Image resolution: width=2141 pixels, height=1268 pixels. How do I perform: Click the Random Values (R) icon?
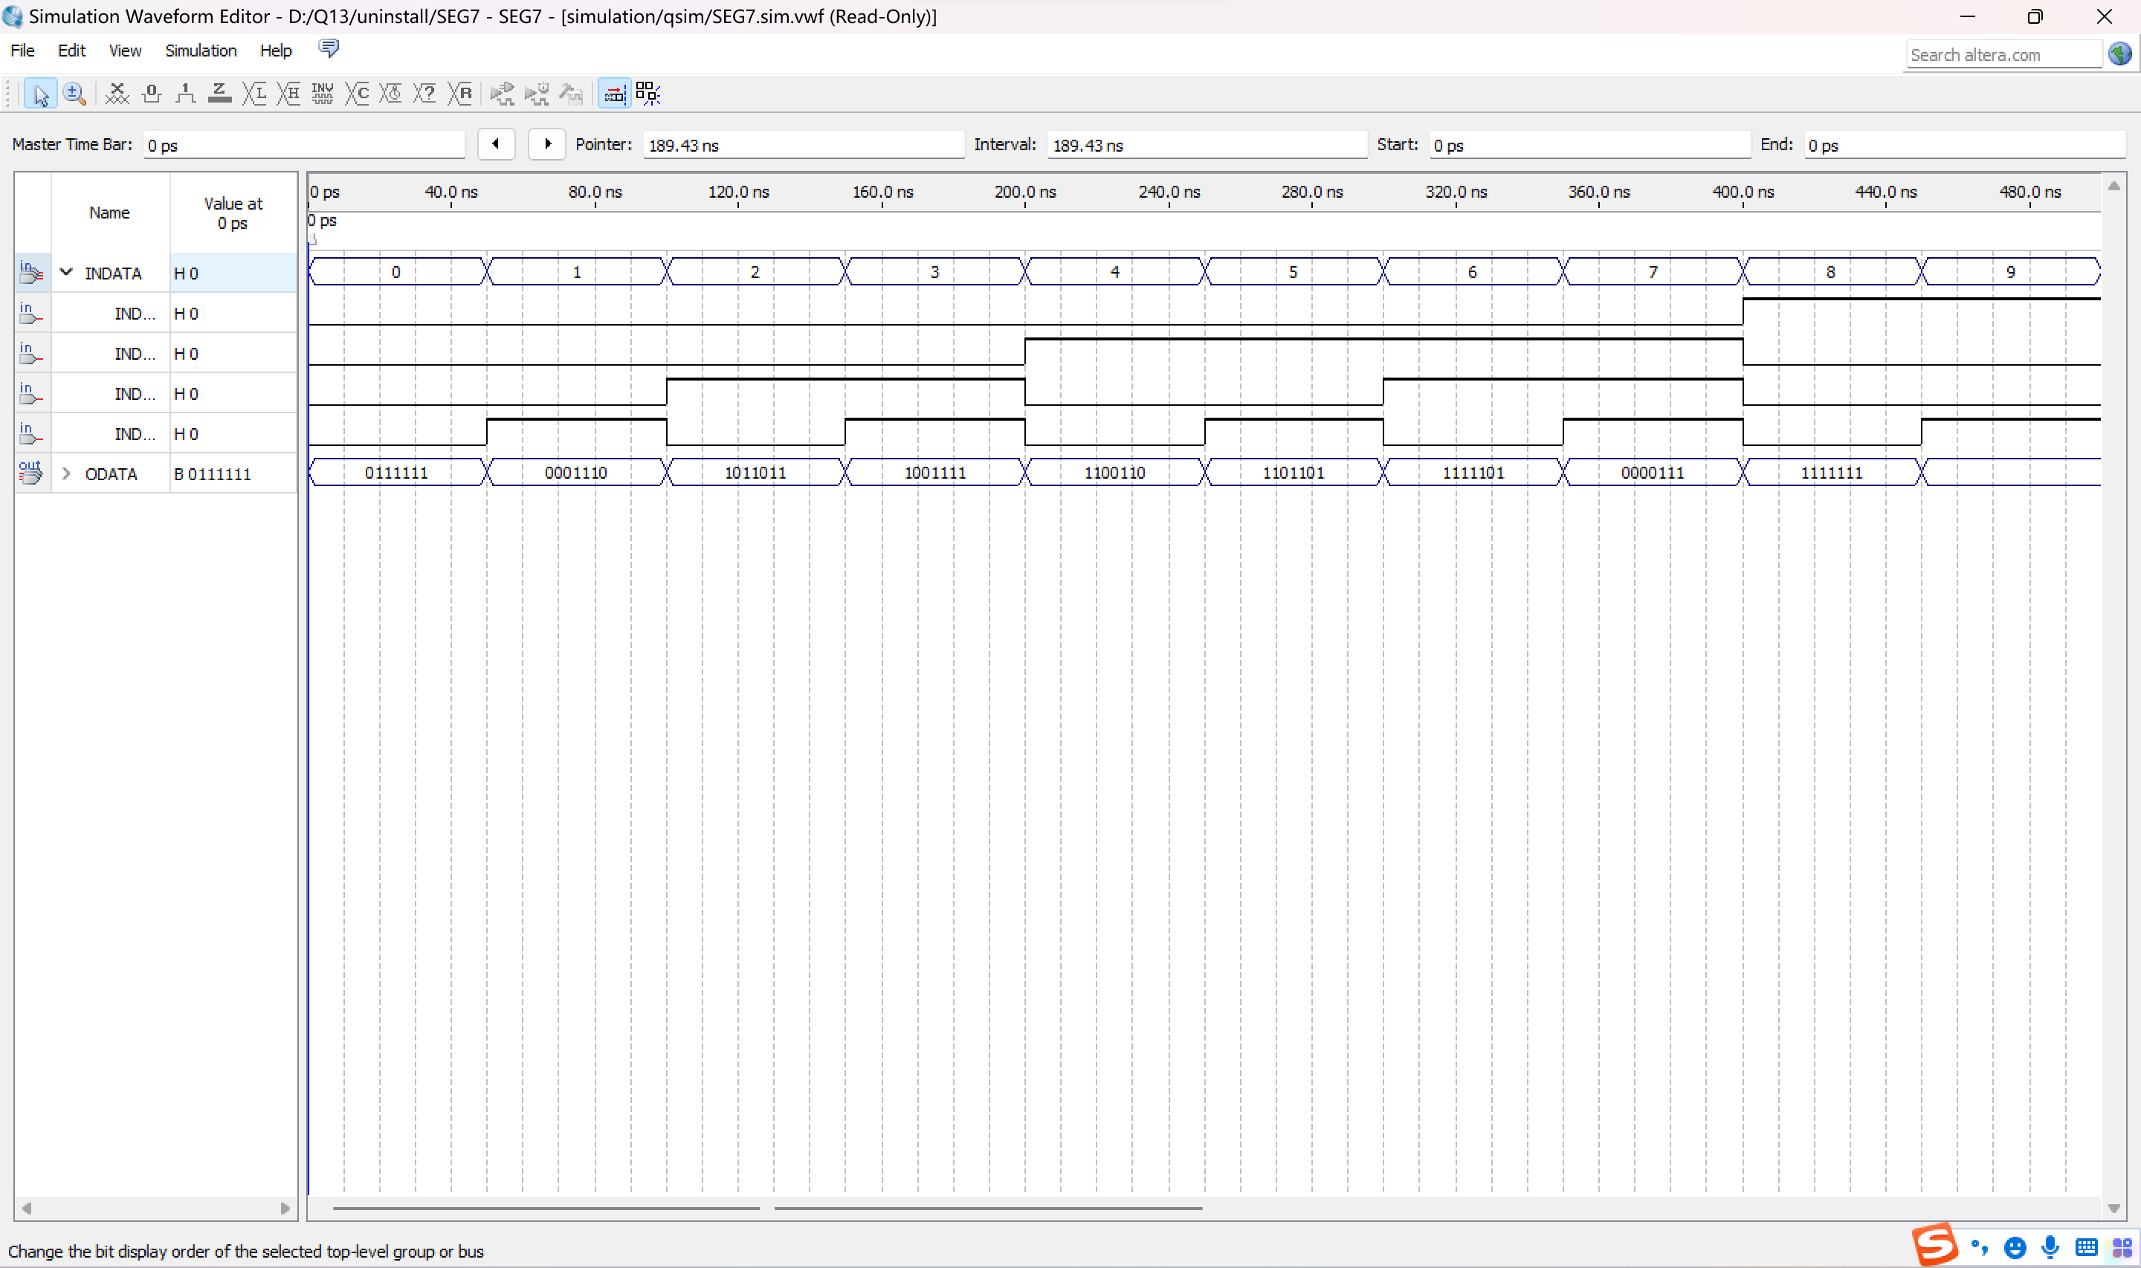point(460,93)
